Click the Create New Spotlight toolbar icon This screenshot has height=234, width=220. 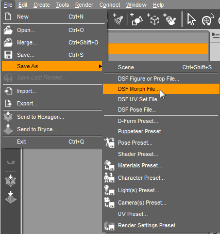118,19
